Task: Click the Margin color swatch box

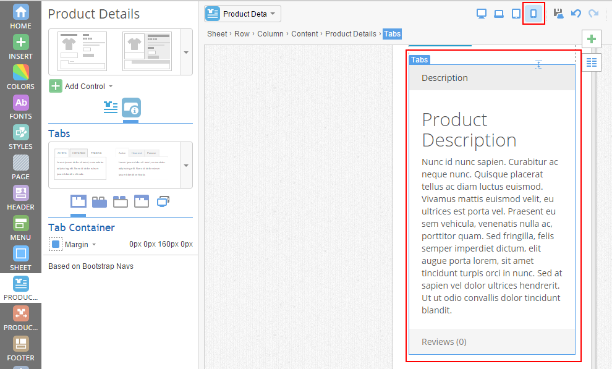Action: [x=56, y=244]
